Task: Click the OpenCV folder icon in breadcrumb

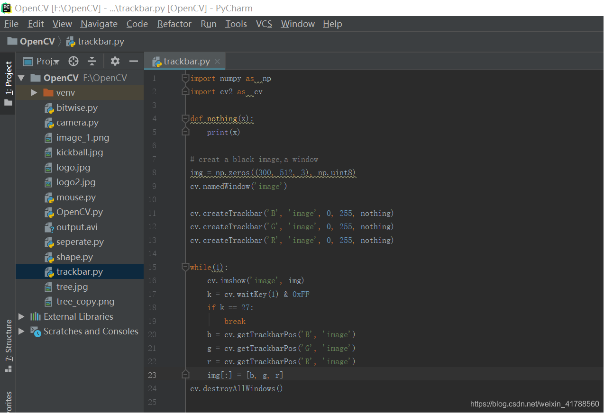Action: pyautogui.click(x=12, y=41)
